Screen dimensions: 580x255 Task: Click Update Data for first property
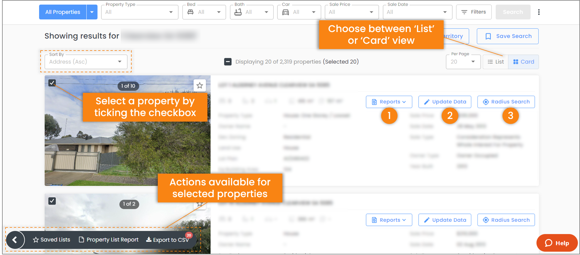445,102
